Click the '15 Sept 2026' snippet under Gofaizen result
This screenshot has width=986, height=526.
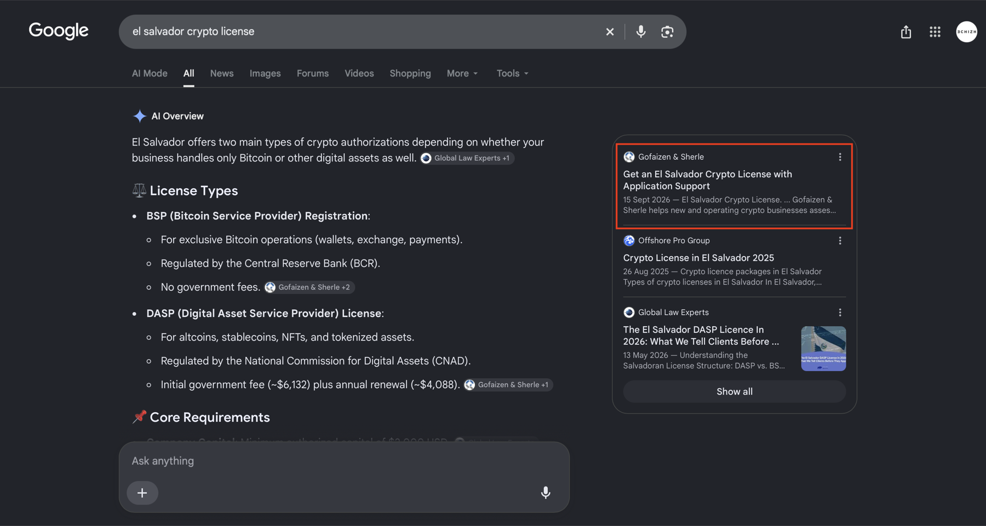click(730, 205)
